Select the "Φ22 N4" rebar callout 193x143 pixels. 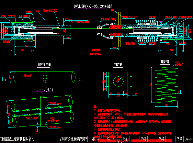(179, 63)
